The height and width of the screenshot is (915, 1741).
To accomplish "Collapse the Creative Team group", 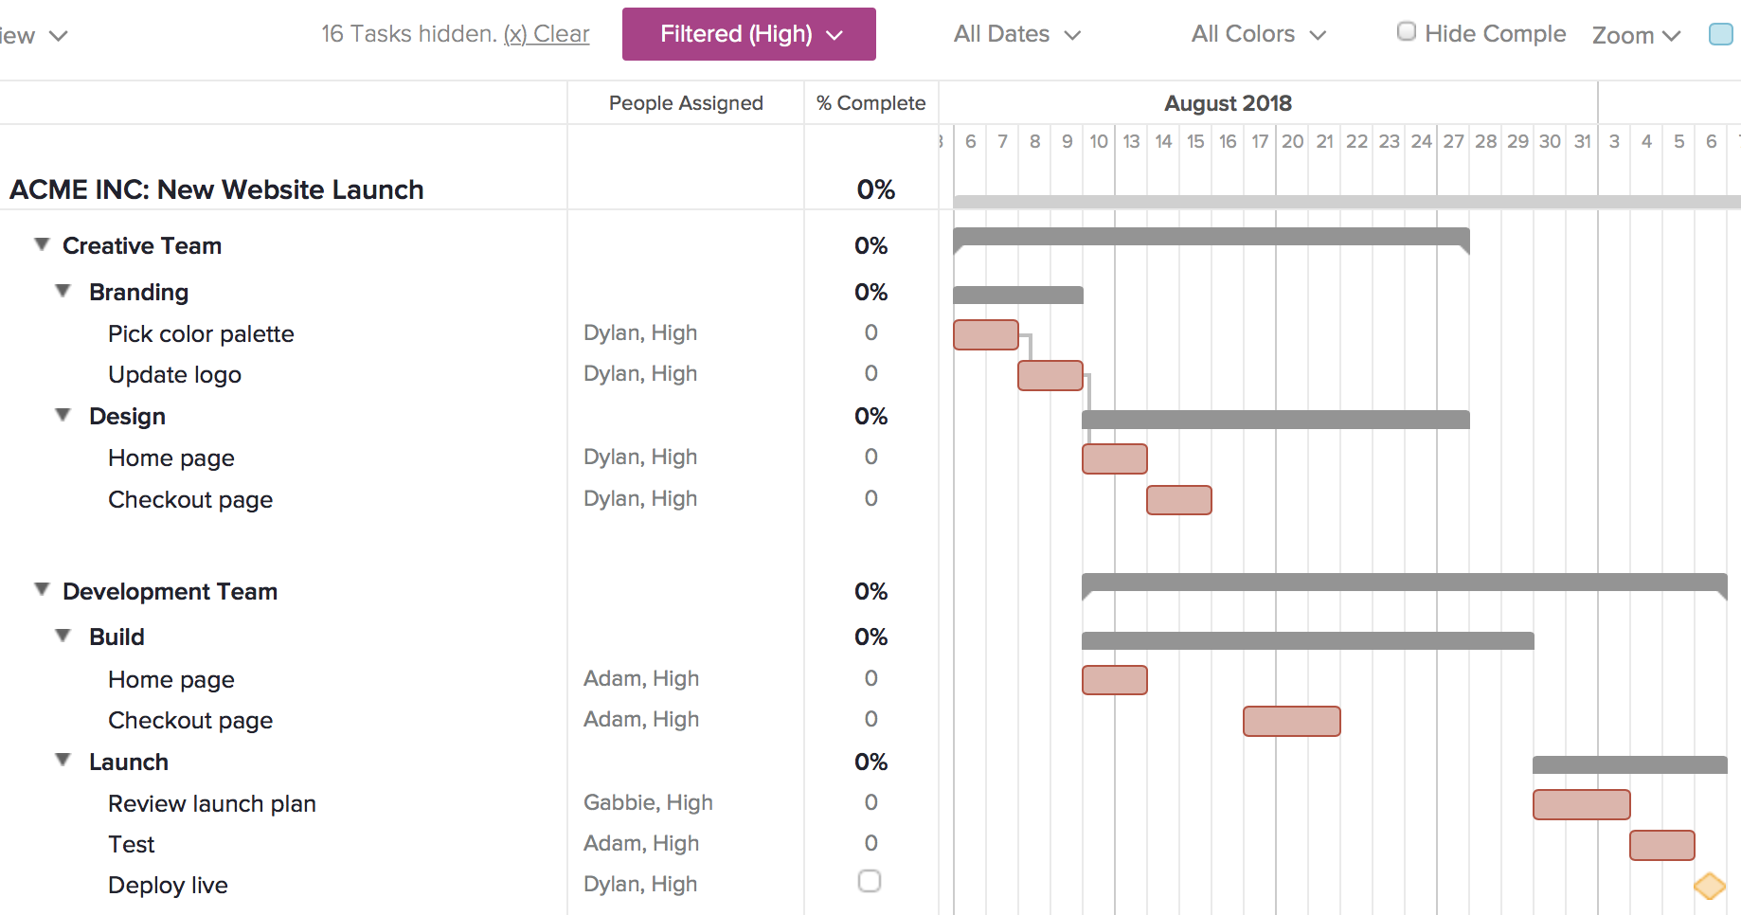I will (41, 243).
